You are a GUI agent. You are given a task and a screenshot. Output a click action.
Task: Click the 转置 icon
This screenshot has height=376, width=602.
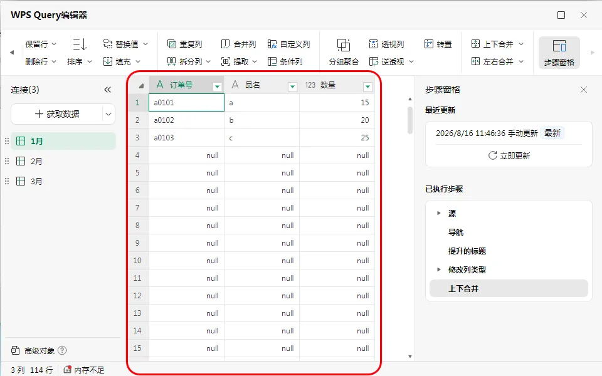[429, 44]
